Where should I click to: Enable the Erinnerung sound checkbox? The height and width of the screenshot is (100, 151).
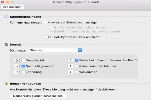click(23, 72)
